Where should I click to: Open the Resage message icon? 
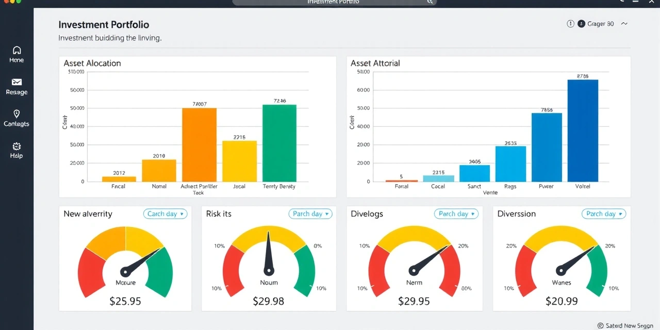pos(16,82)
